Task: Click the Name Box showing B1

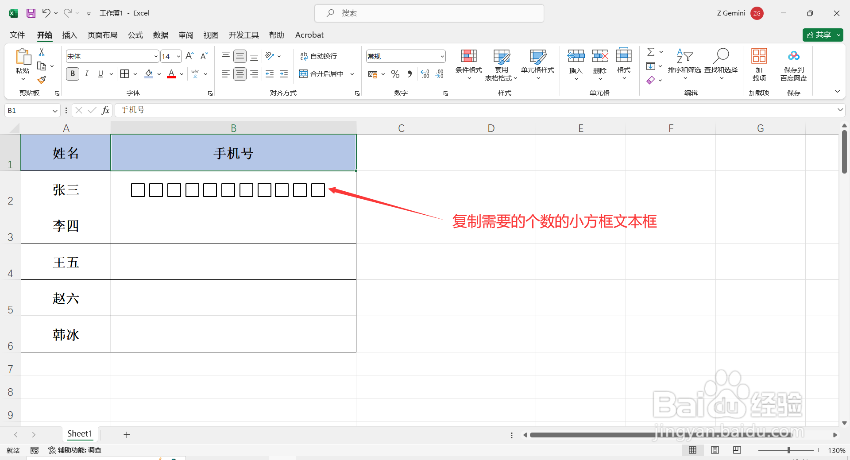Action: pos(27,110)
